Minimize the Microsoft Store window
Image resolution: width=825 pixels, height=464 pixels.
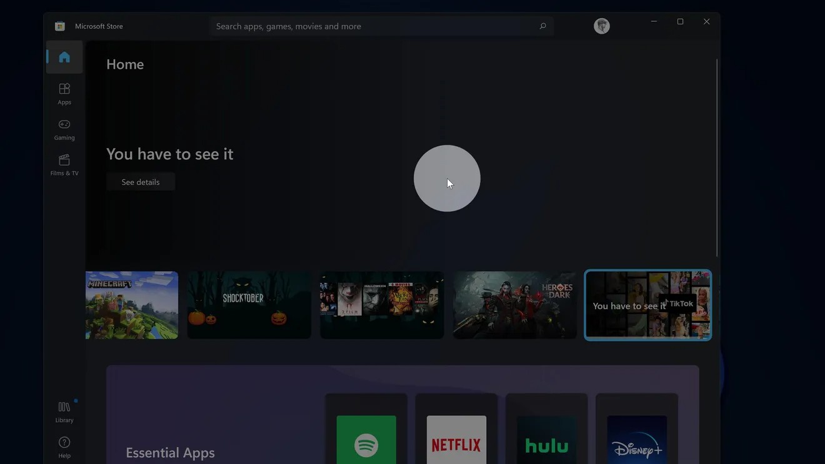(654, 21)
